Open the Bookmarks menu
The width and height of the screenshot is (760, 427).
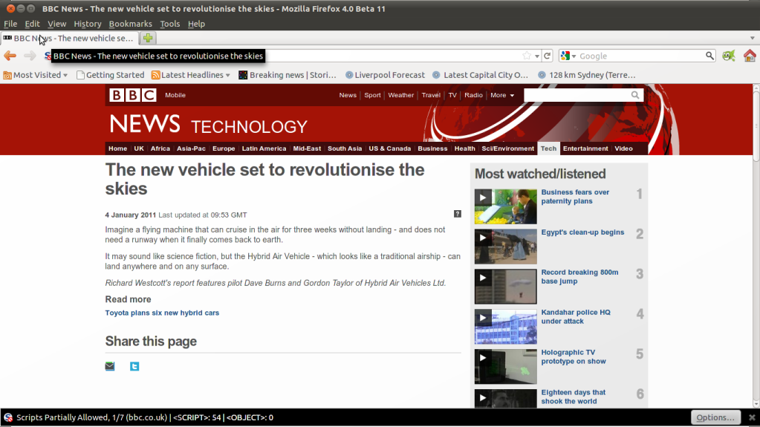[131, 24]
